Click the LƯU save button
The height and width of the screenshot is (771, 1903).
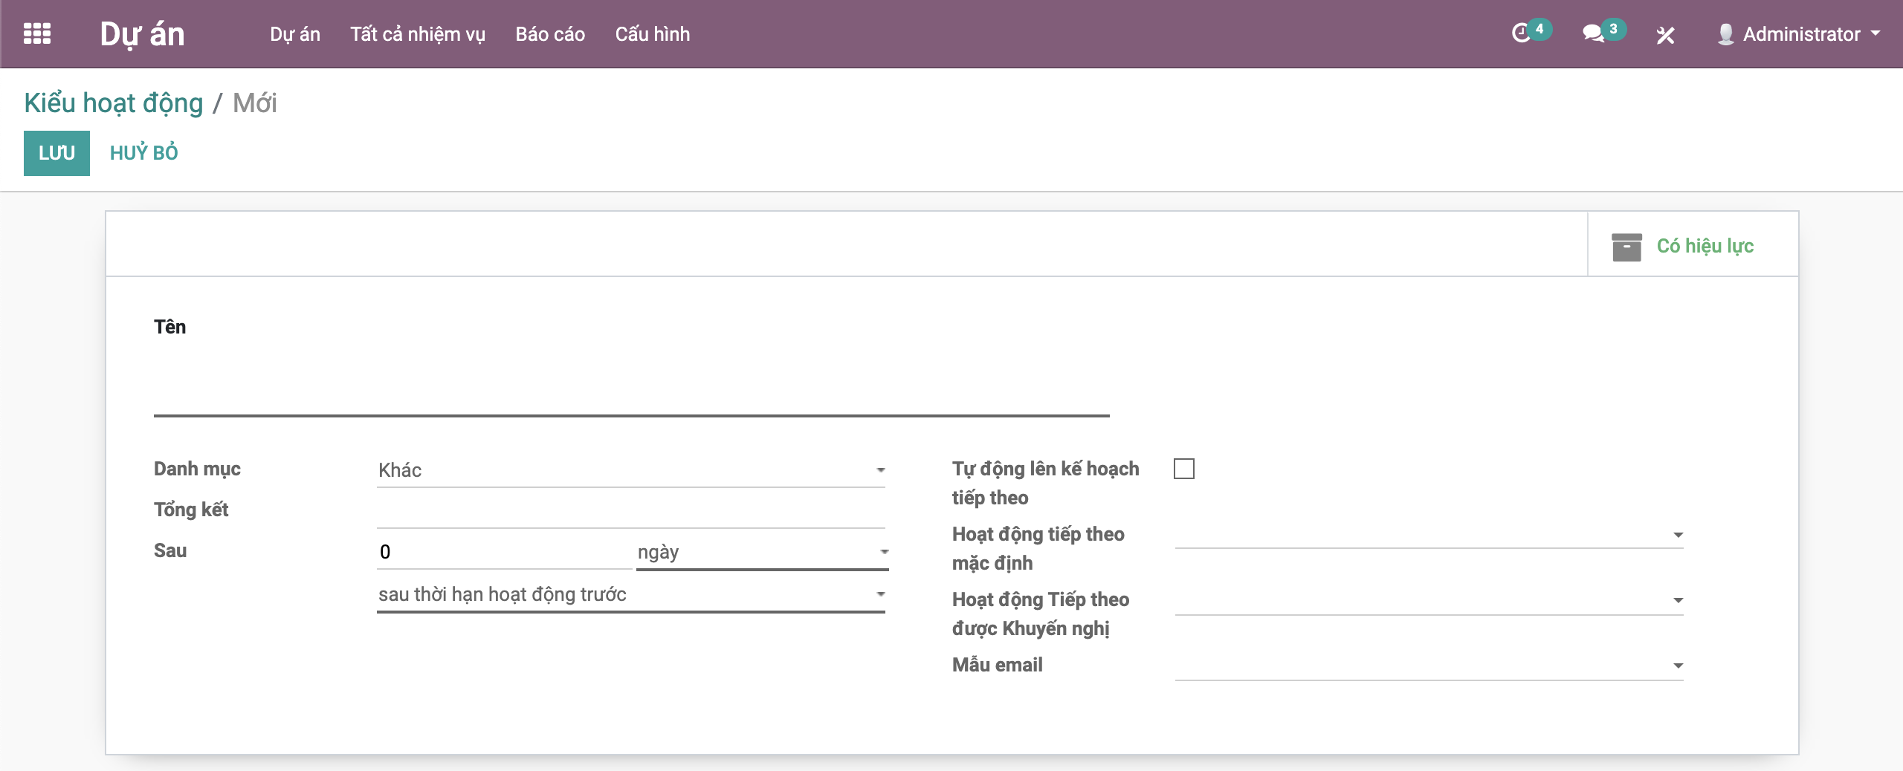[56, 153]
